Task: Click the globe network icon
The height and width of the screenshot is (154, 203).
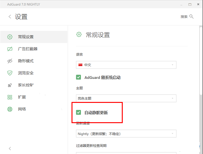Action: [10, 109]
